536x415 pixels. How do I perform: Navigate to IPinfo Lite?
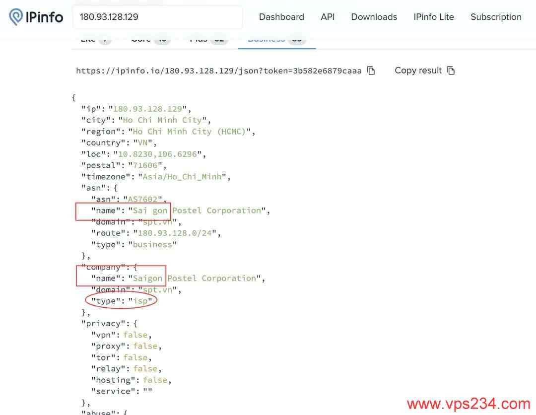click(x=434, y=17)
